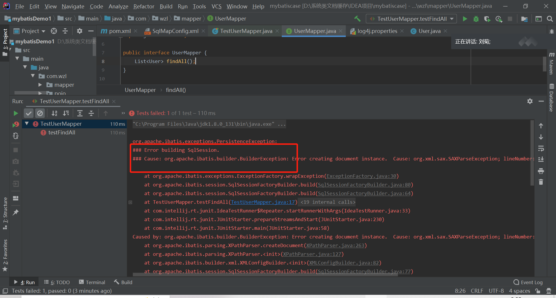Open the TODO tool window
The width and height of the screenshot is (556, 298).
click(57, 282)
